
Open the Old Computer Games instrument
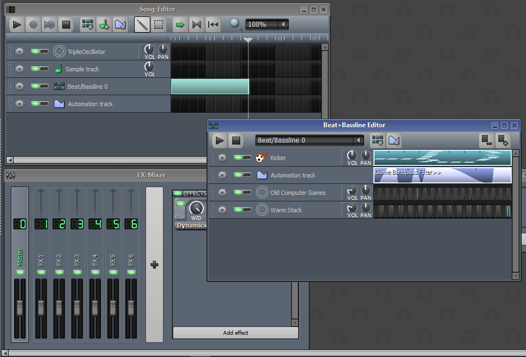(x=298, y=193)
